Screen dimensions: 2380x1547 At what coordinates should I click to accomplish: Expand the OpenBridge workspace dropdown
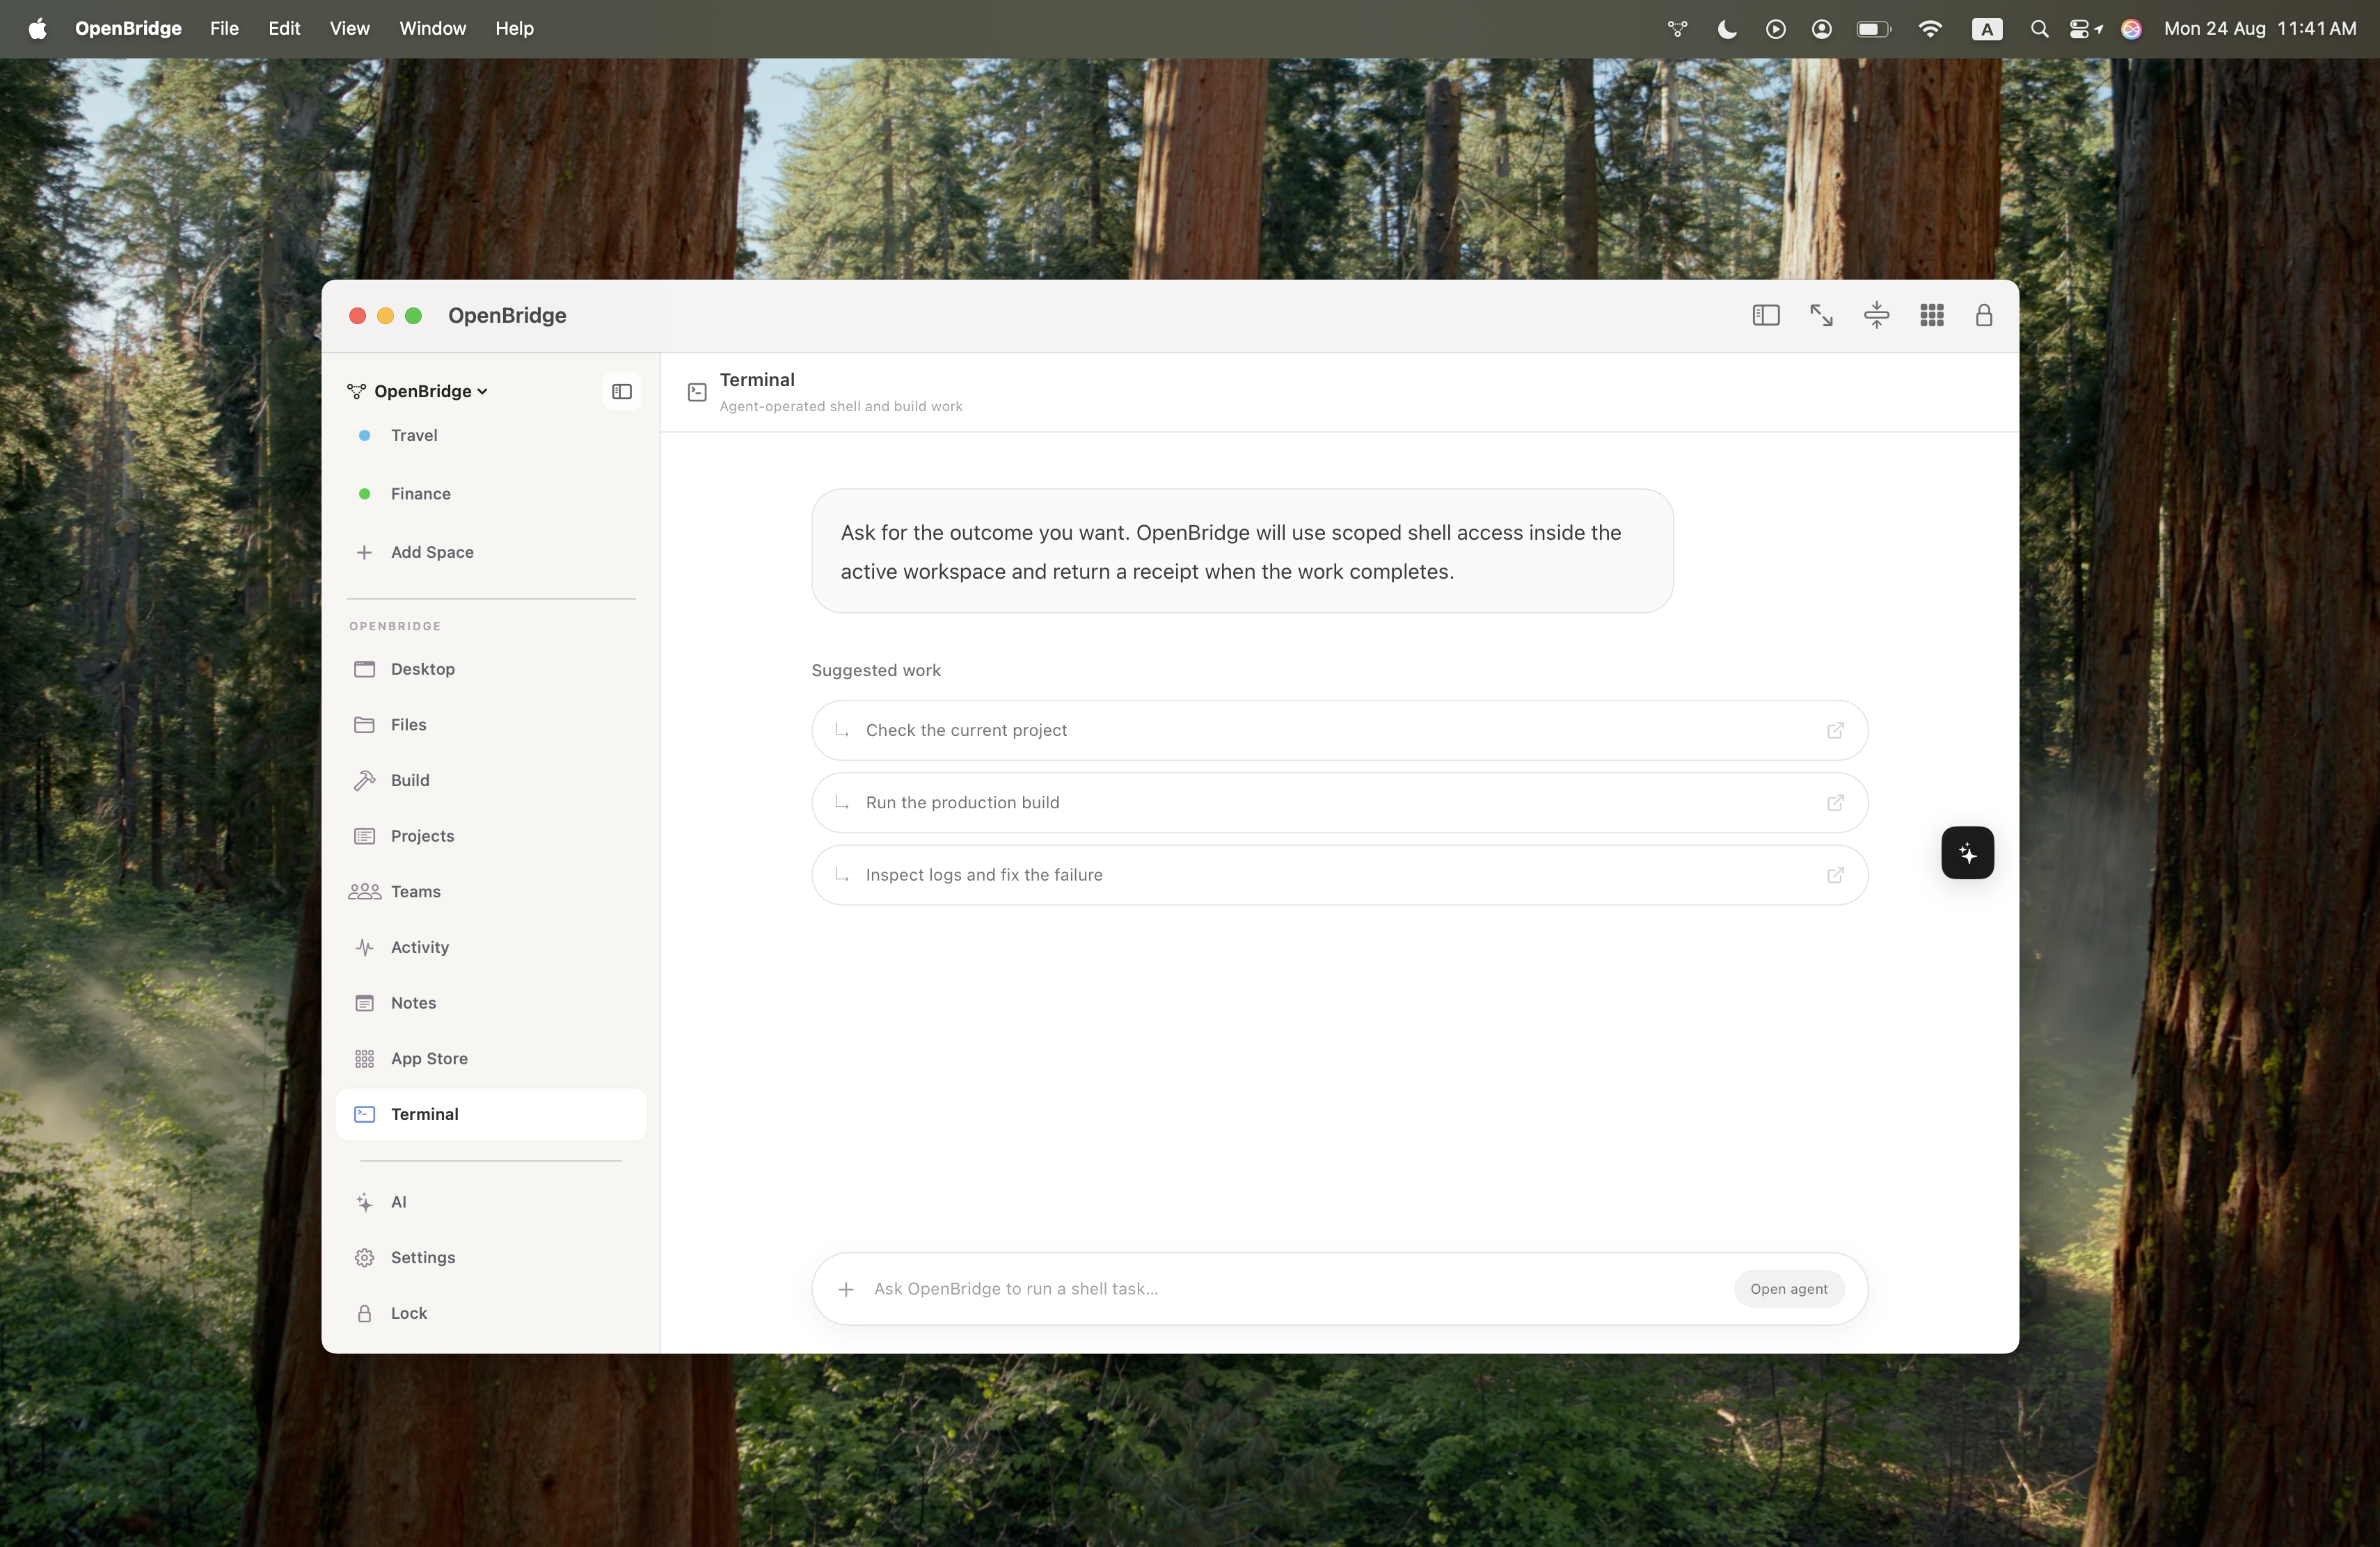[417, 392]
